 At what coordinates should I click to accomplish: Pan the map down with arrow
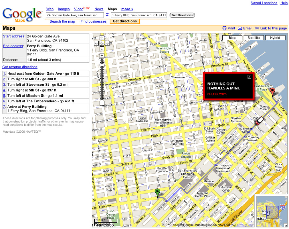102,49
